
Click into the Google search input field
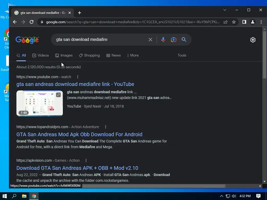pyautogui.click(x=100, y=40)
